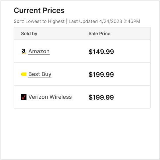
Task: Click the Sale Price column header
Action: (99, 34)
